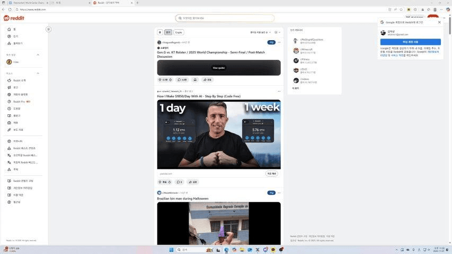Screen dimensions: 452x254
Task: Open comments on the Gen G post
Action: [x=181, y=79]
